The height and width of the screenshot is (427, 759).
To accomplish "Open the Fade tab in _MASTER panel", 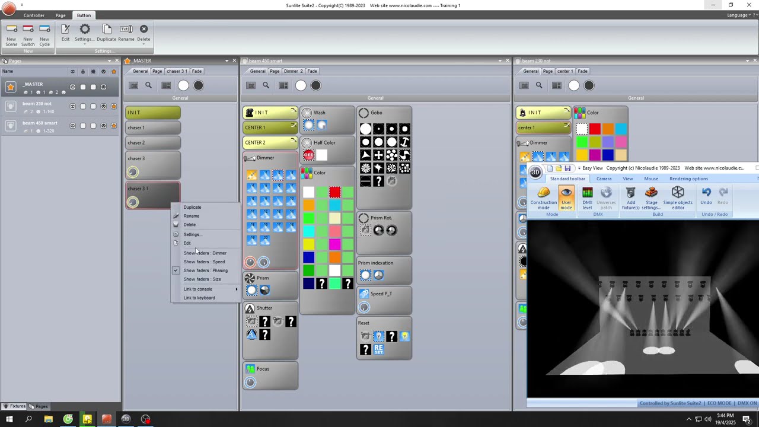I will [197, 71].
